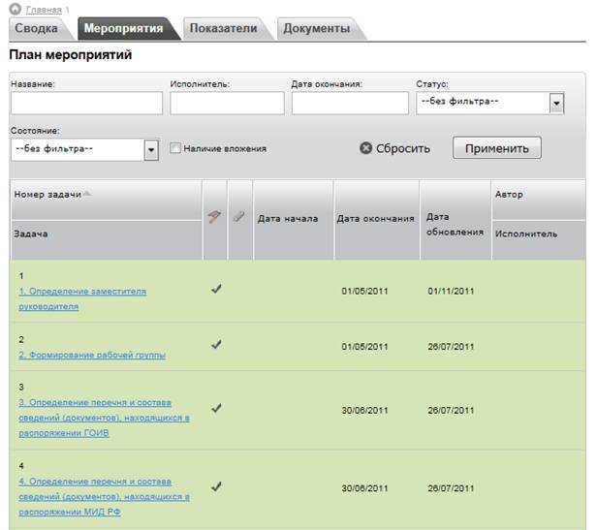
Task: Click the Применить button
Action: coord(496,148)
